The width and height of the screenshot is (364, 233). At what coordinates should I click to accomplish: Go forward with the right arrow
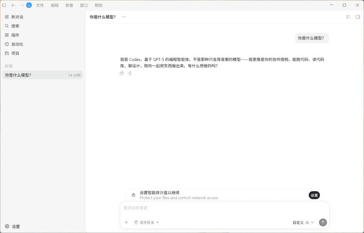tap(22, 5)
